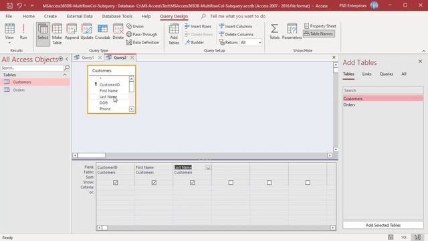The width and height of the screenshot is (428, 241).
Task: Open the Return value dropdown
Action: point(259,43)
